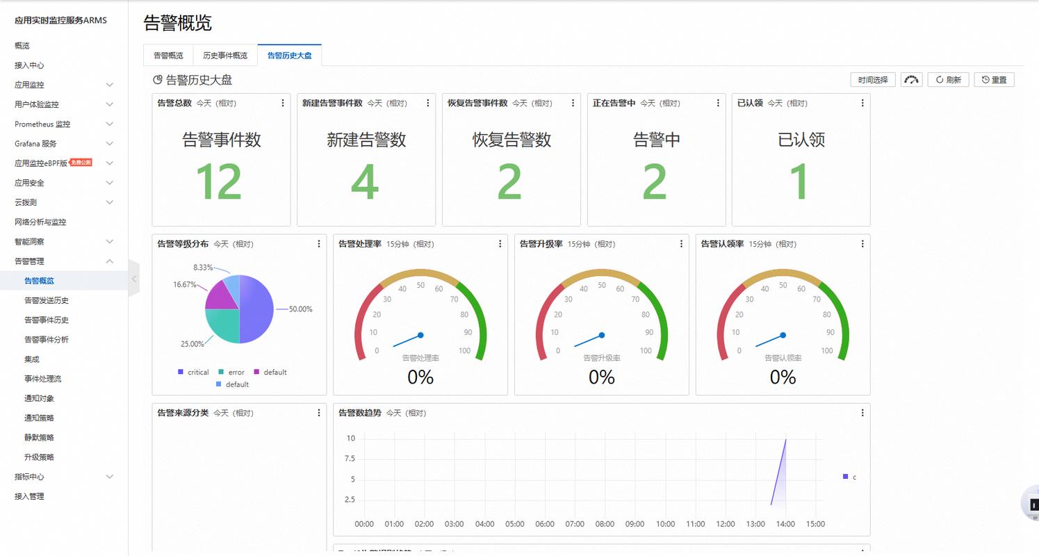This screenshot has height=556, width=1039.
Task: Toggle the error legend item
Action: click(231, 373)
